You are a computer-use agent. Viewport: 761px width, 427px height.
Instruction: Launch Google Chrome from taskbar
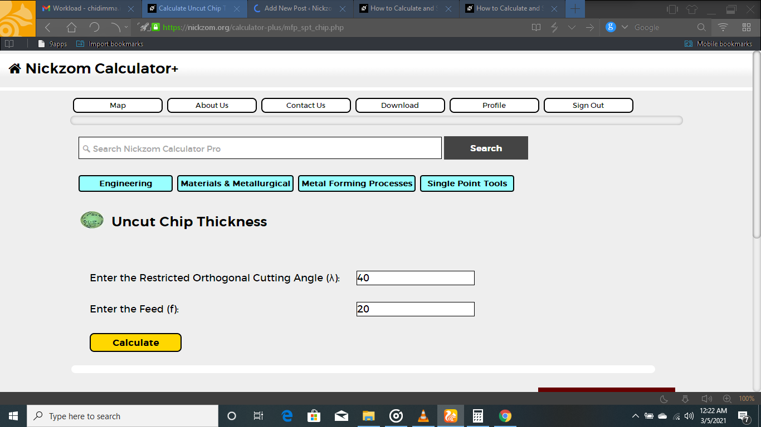(505, 416)
